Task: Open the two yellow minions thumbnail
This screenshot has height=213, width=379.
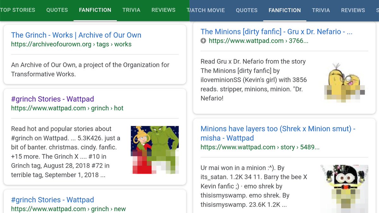Action: [x=344, y=82]
